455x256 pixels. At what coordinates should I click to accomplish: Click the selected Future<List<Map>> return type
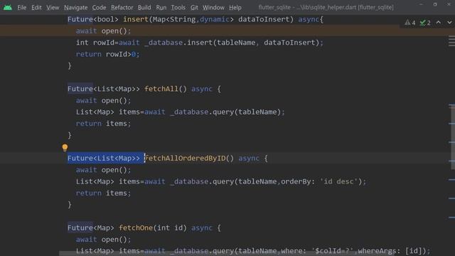(x=104, y=158)
